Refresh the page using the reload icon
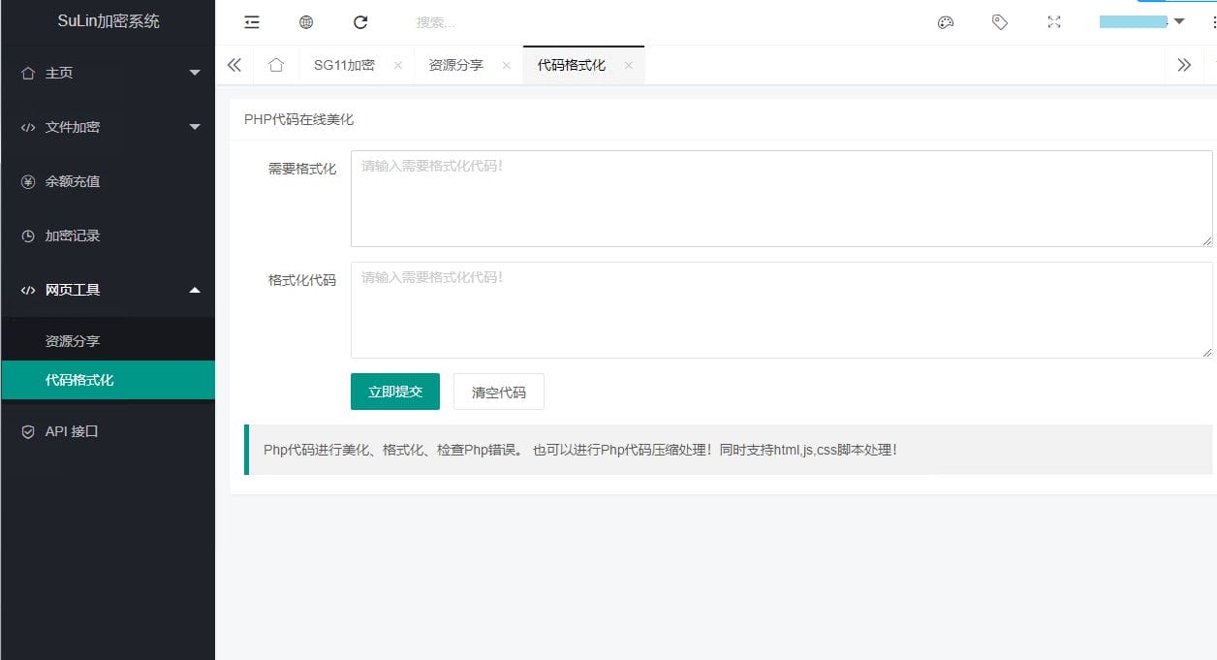 pos(360,21)
